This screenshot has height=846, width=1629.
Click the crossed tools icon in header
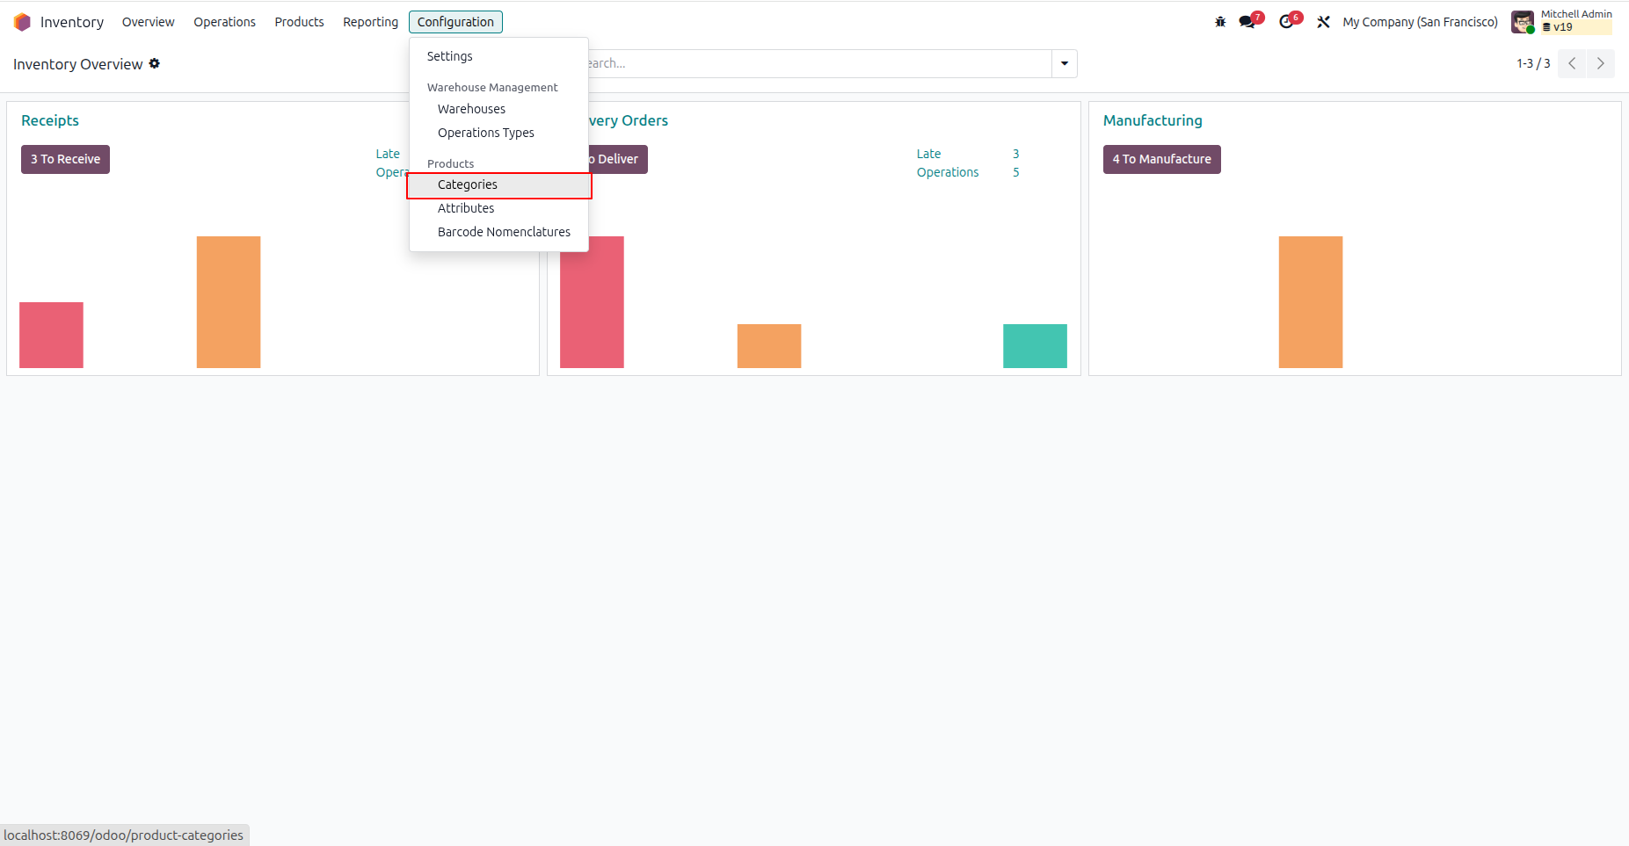tap(1323, 22)
